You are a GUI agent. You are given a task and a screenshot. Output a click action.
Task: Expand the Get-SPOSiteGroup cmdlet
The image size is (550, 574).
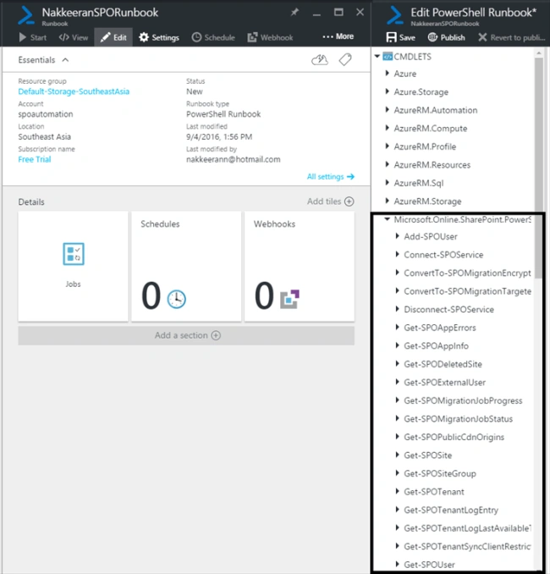pyautogui.click(x=398, y=473)
